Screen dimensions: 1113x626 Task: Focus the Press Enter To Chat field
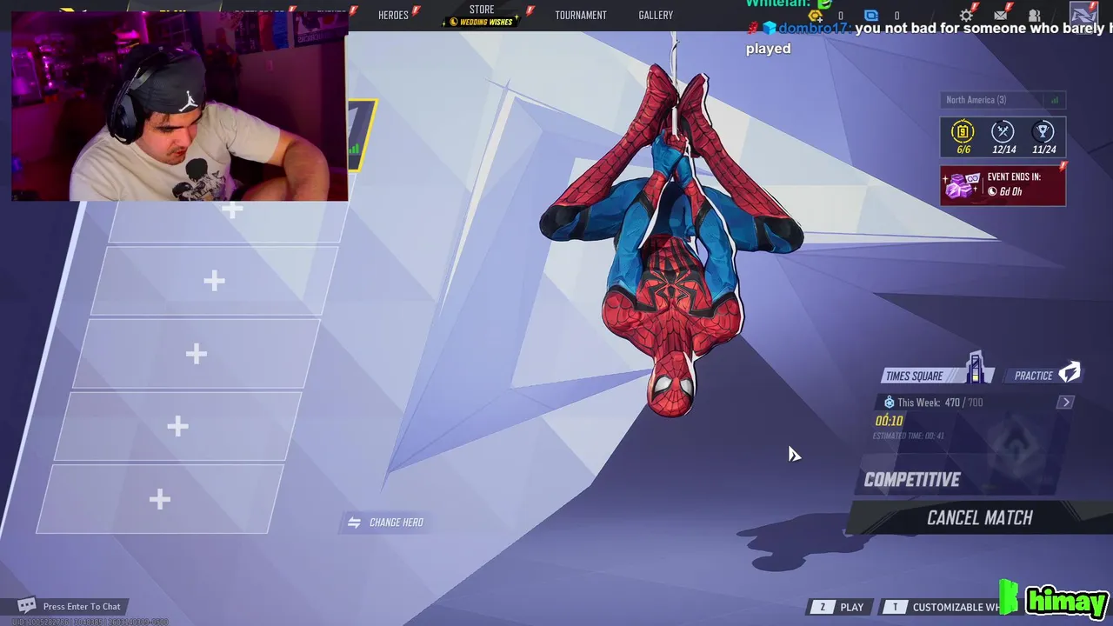tap(82, 607)
